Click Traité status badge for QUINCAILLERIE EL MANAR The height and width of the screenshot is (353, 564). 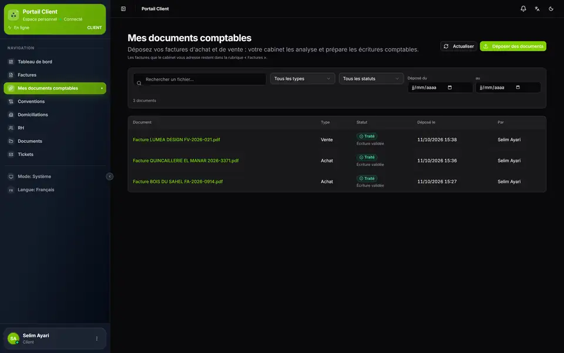(367, 157)
